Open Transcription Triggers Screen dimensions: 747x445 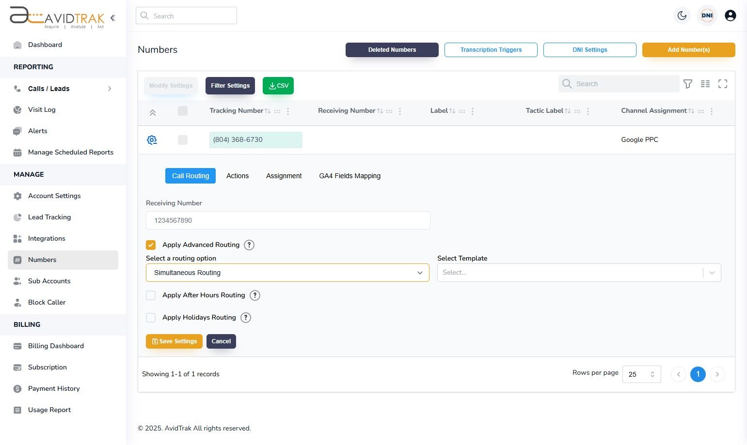coord(491,49)
